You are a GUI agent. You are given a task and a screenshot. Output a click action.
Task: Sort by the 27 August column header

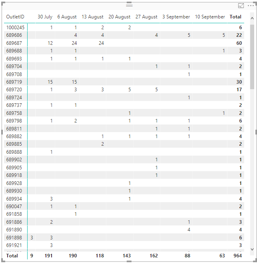147,17
